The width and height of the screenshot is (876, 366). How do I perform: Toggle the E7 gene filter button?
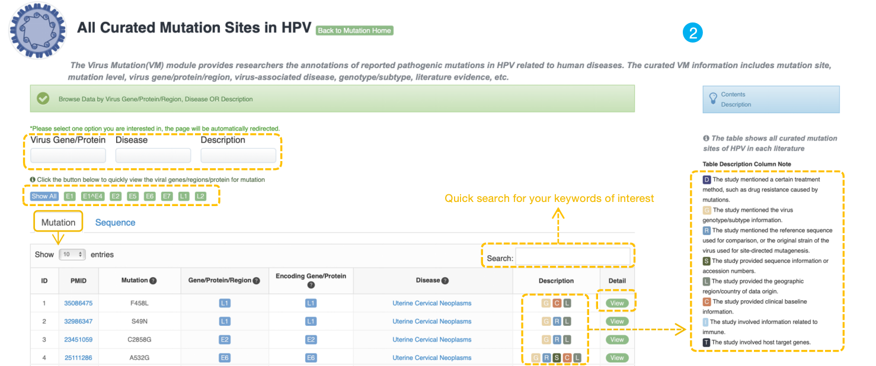[x=167, y=196]
